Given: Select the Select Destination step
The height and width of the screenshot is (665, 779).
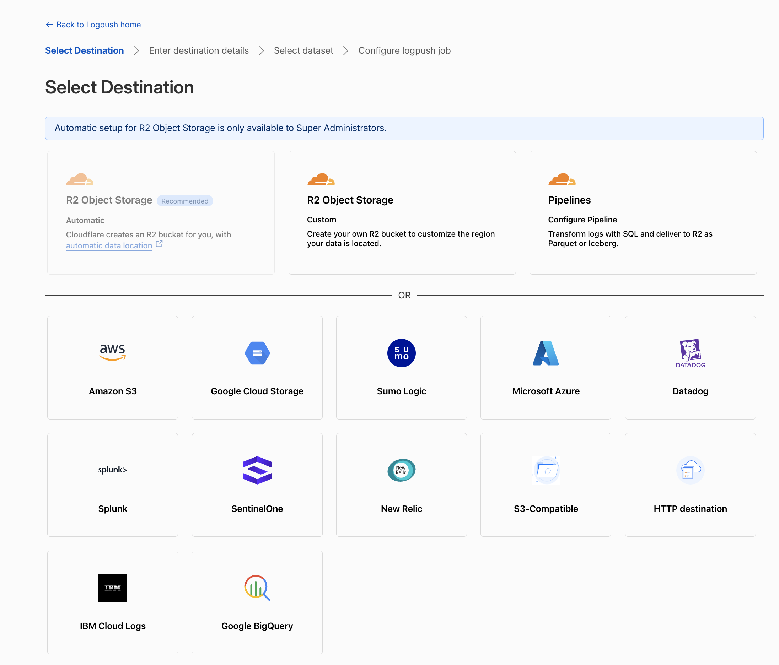Looking at the screenshot, I should [85, 51].
